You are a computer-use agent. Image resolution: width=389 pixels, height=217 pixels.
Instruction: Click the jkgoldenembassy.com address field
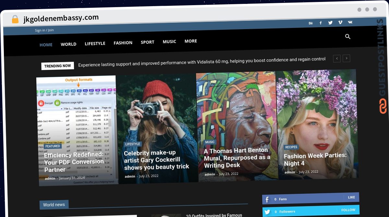tap(61, 18)
